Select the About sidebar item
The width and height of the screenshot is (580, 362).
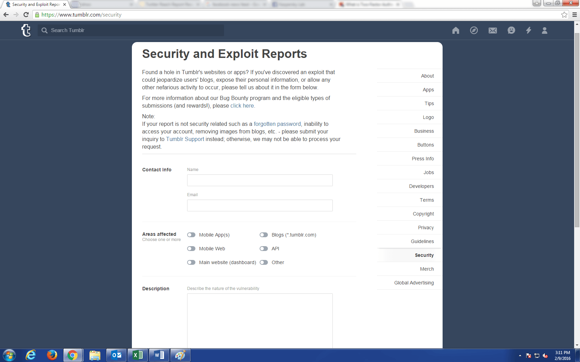tap(409, 76)
